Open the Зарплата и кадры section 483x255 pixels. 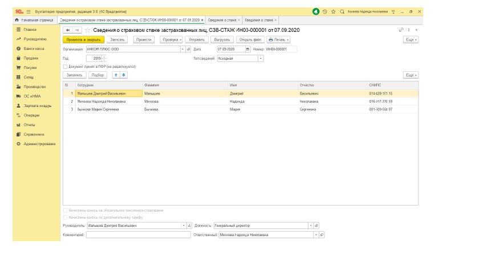pyautogui.click(x=36, y=106)
